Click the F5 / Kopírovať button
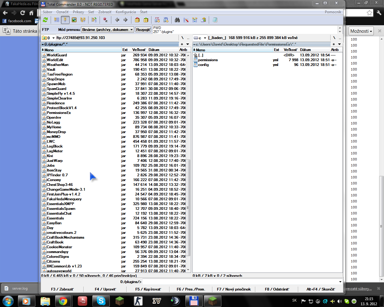Screen dimensions: 384x307 148,289
